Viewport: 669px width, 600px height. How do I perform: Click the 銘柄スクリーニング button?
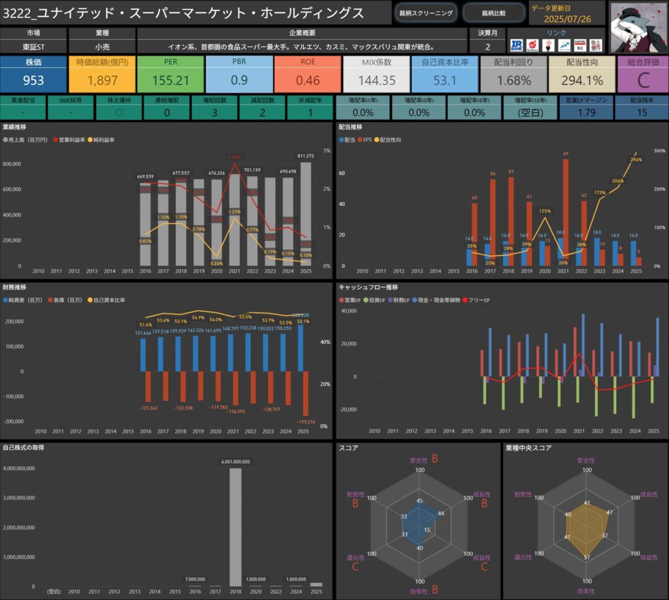(426, 13)
